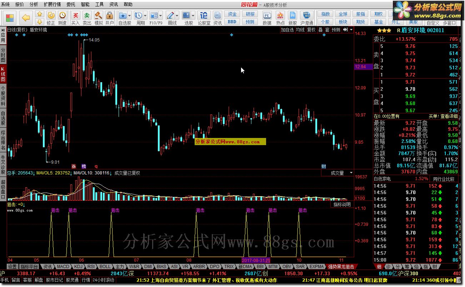Open the 智能 menu
Image resolution: width=465 pixels, height=287 pixels.
[85, 4]
